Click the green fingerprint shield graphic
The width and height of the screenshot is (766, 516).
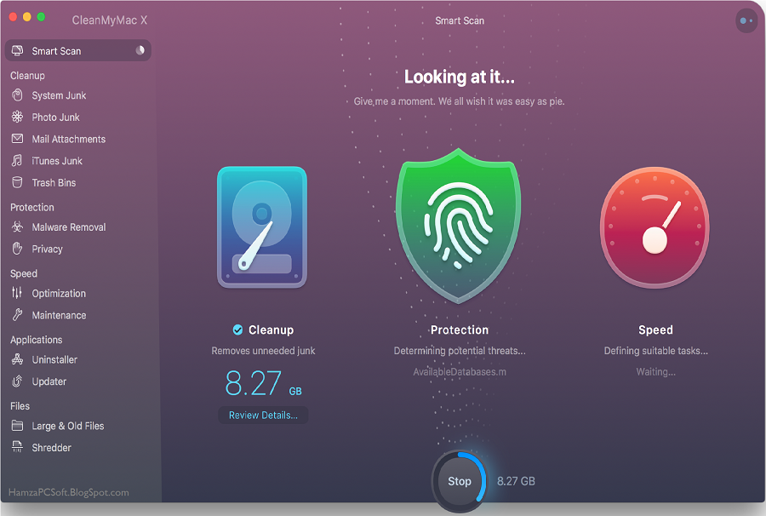[x=458, y=226]
